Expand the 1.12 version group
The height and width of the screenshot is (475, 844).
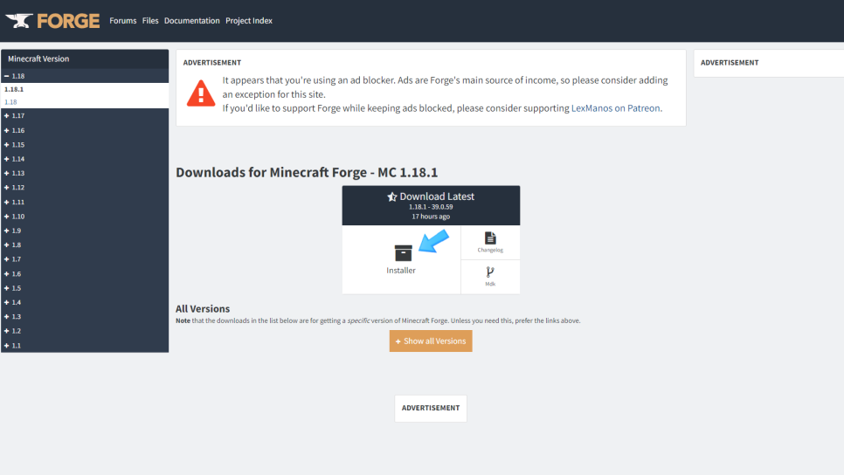(85, 187)
